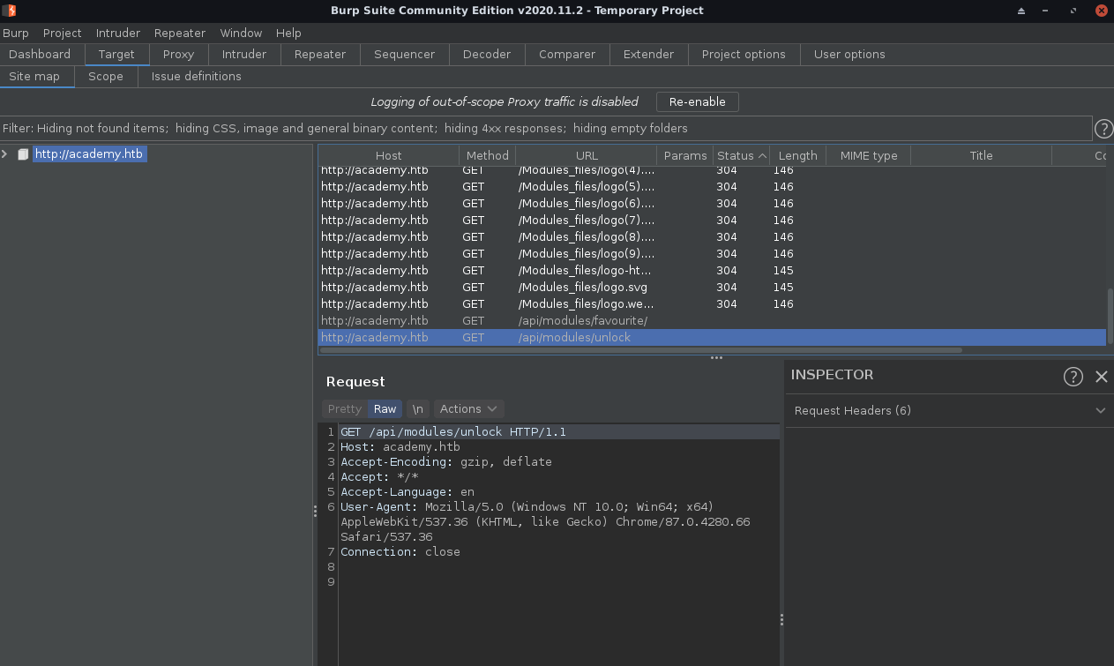This screenshot has height=666, width=1114.
Task: Switch to the Project options tab
Action: (744, 54)
